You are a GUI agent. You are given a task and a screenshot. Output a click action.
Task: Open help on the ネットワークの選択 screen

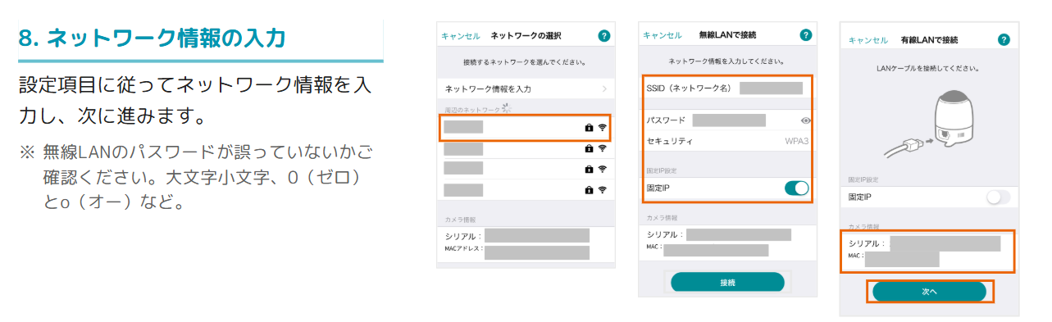[604, 36]
